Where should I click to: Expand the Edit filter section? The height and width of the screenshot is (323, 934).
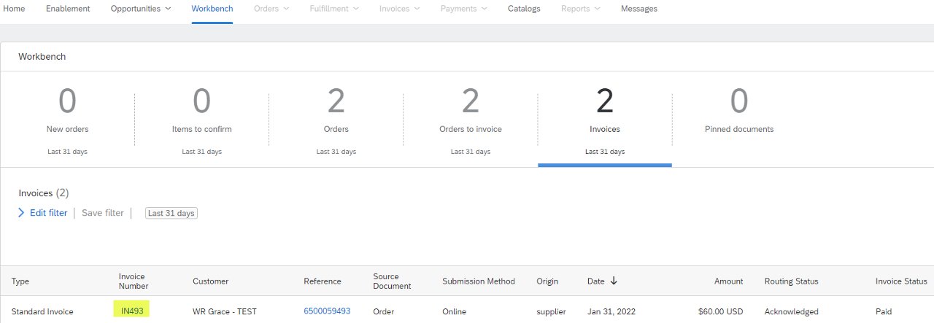[42, 213]
